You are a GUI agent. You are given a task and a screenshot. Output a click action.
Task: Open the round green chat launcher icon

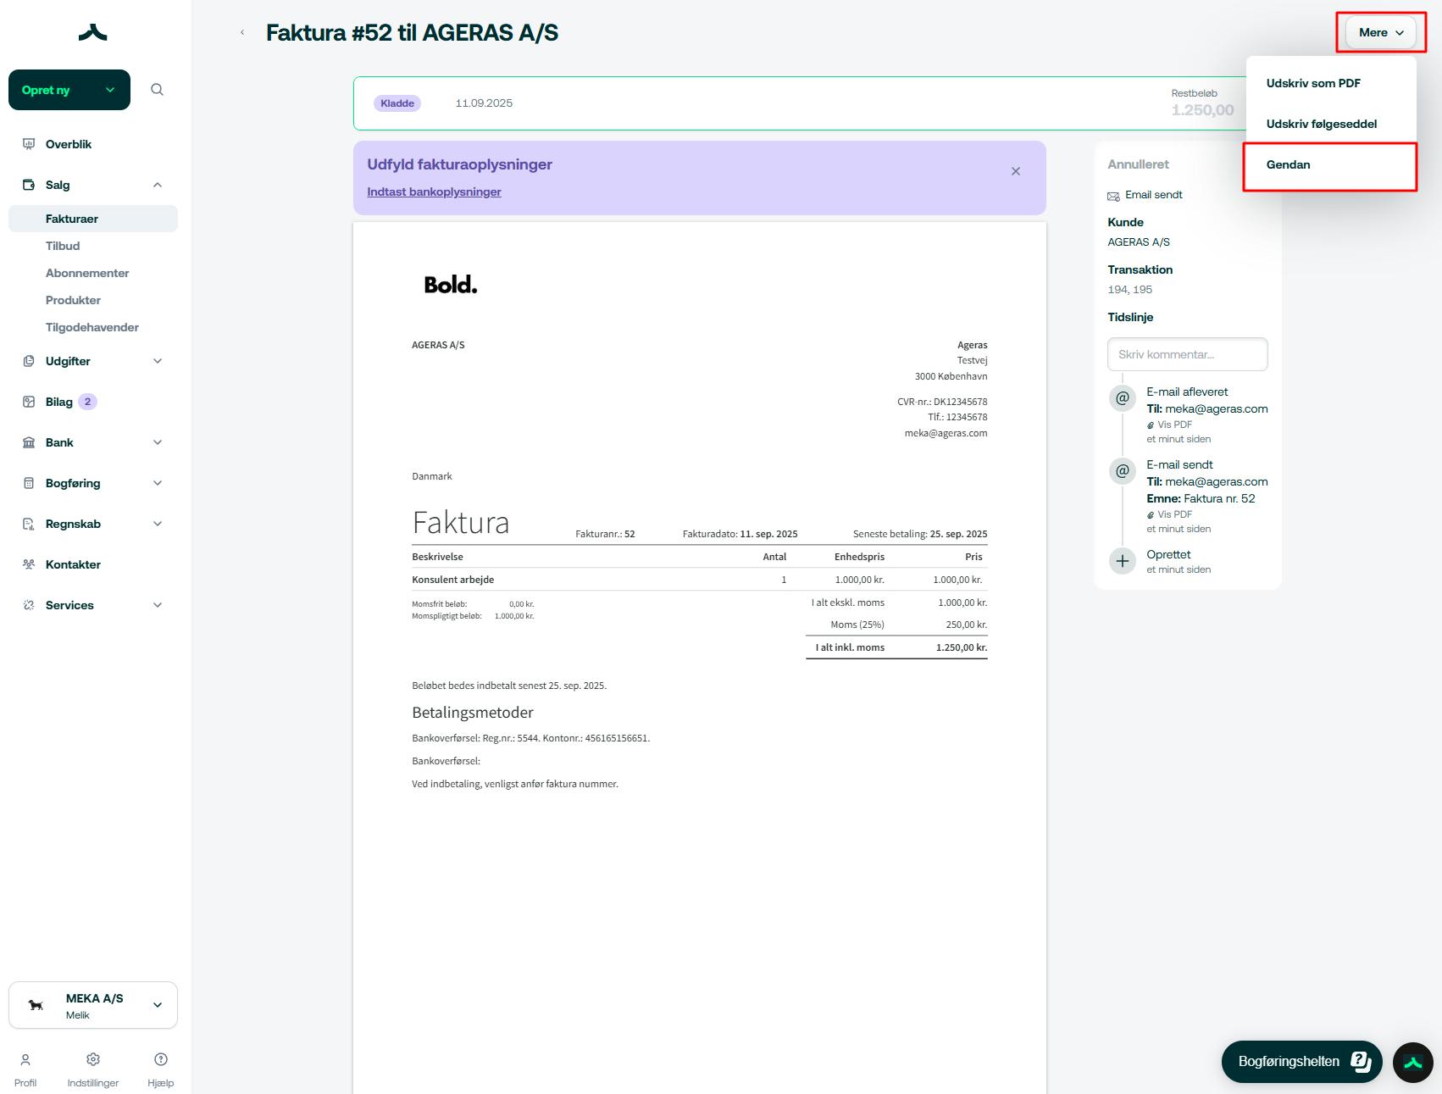coord(1413,1062)
